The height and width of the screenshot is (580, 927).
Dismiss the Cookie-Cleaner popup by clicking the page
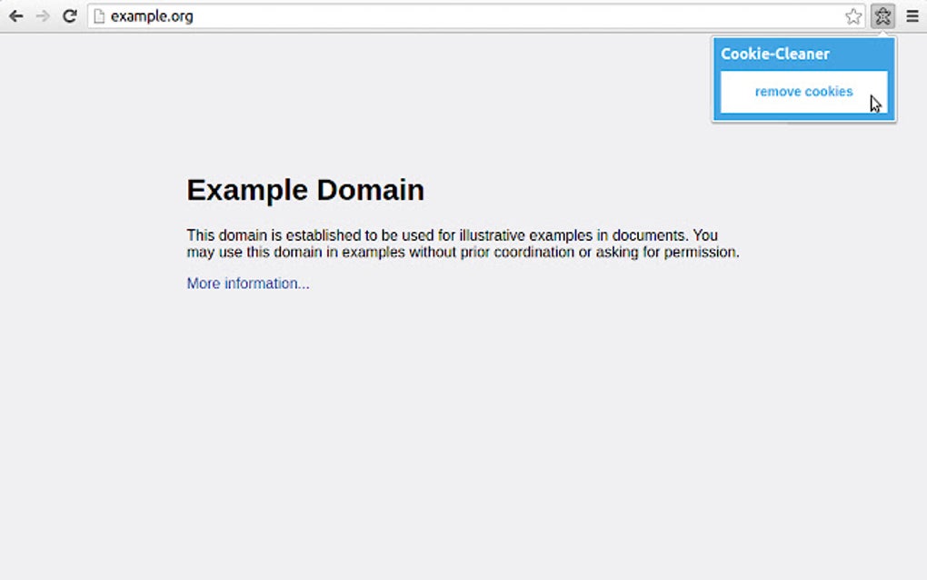click(409, 409)
